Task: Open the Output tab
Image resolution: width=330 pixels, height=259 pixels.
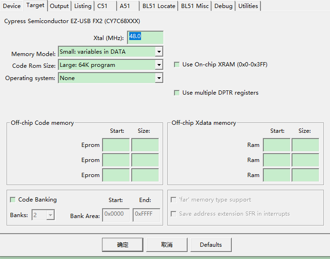Action: click(59, 6)
